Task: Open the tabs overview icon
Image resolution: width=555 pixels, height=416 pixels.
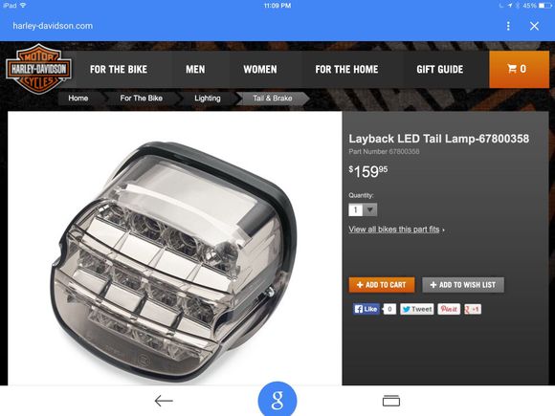Action: pos(391,401)
